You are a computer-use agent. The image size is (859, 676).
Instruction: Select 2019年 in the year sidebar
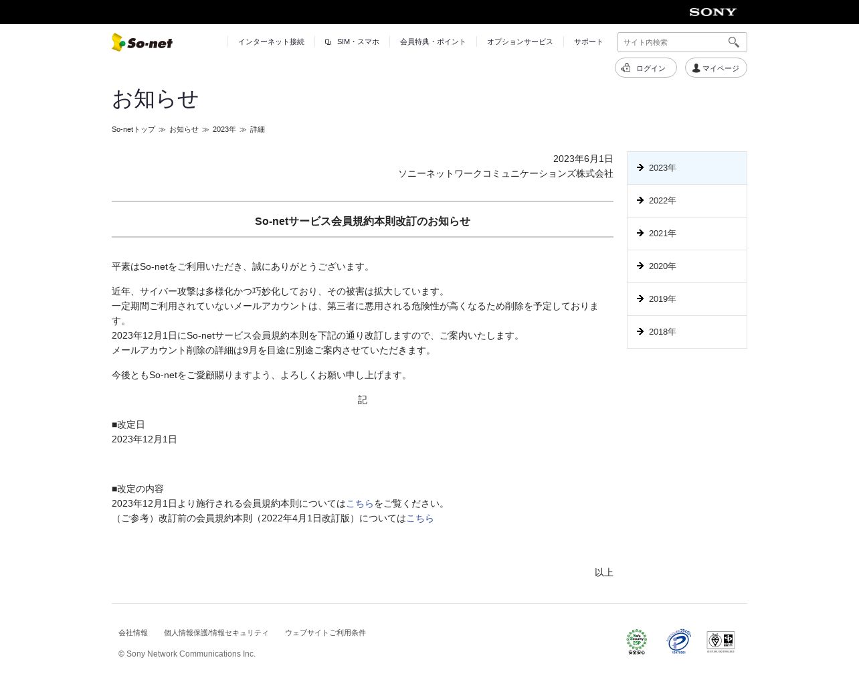coord(687,299)
